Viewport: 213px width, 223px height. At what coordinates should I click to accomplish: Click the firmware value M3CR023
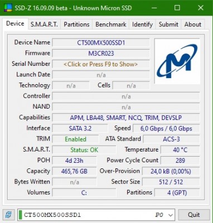(x=101, y=54)
